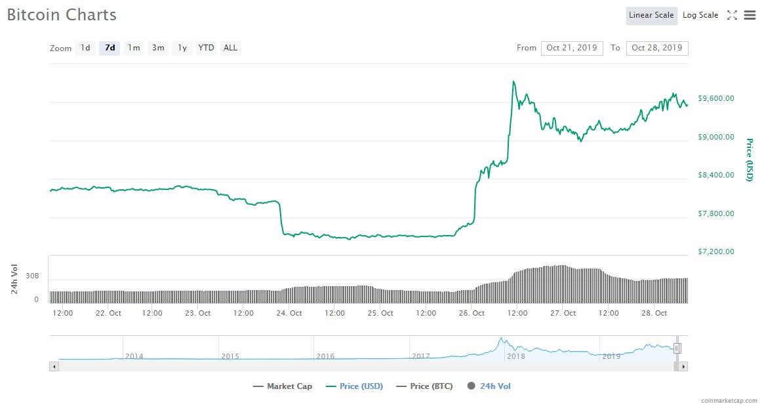This screenshot has width=764, height=406.
Task: Click the 2019 navigator year label
Action: tap(611, 356)
